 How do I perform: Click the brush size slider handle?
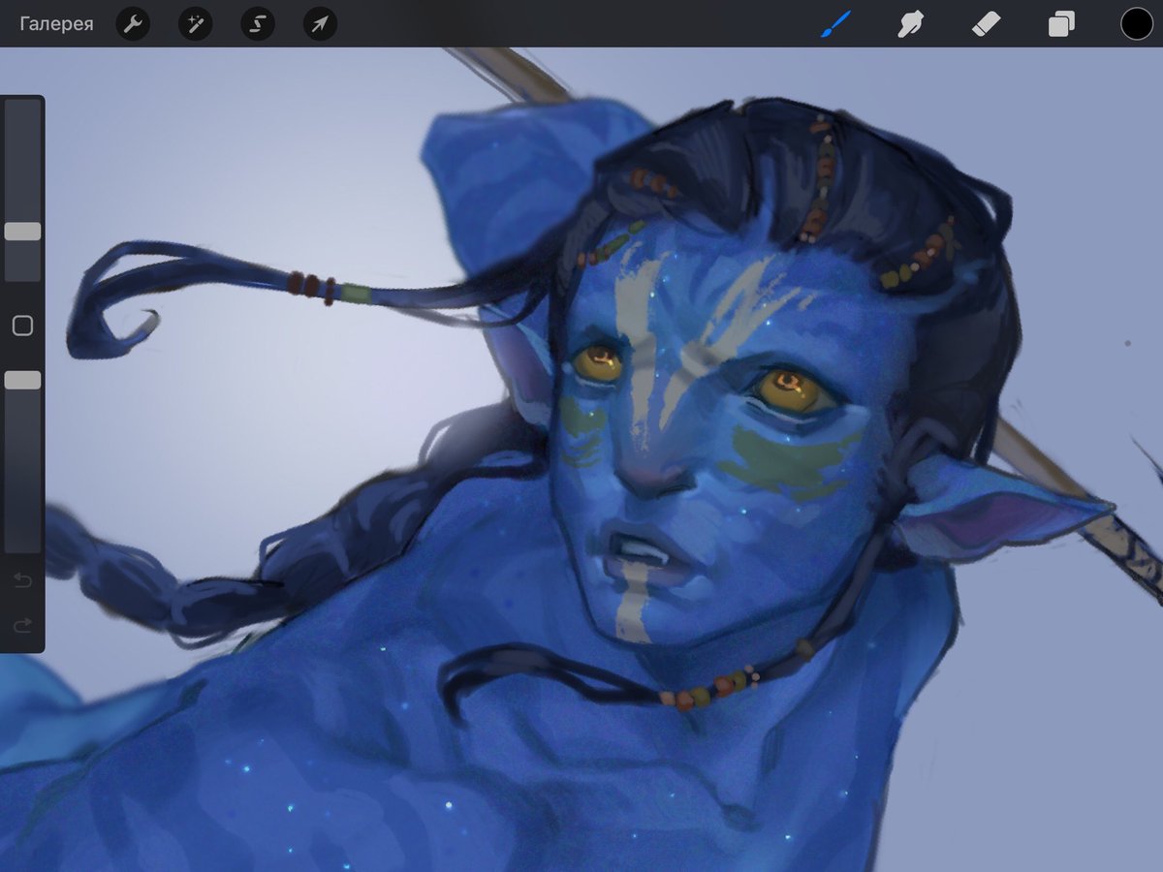(x=22, y=231)
